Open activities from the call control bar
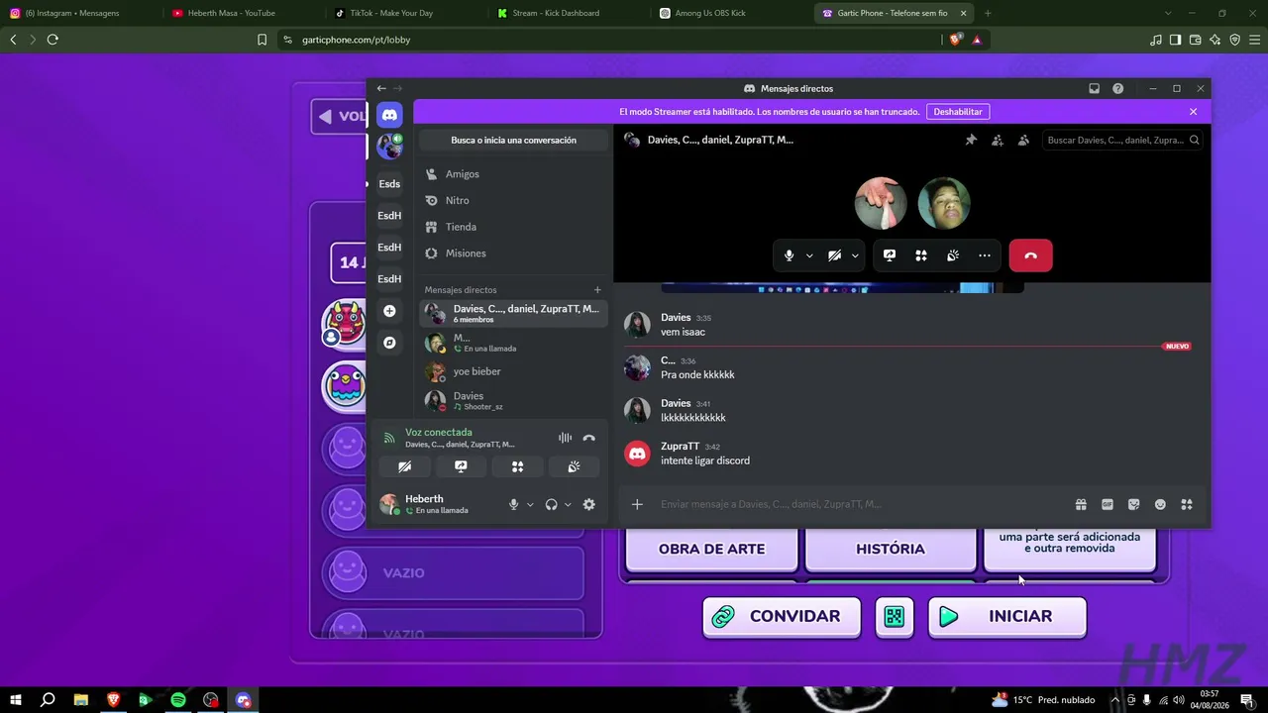This screenshot has width=1268, height=713. coord(921,255)
